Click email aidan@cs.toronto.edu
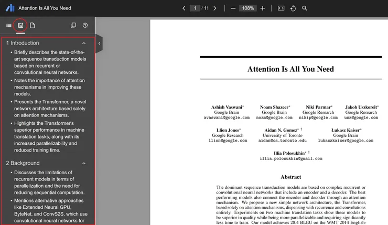Image resolution: width=388 pixels, height=225 pixels. [x=282, y=141]
